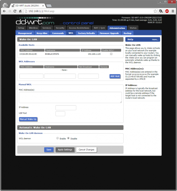Click the ABP Adblock extension icon
This screenshot has width=177, height=191.
(167, 11)
